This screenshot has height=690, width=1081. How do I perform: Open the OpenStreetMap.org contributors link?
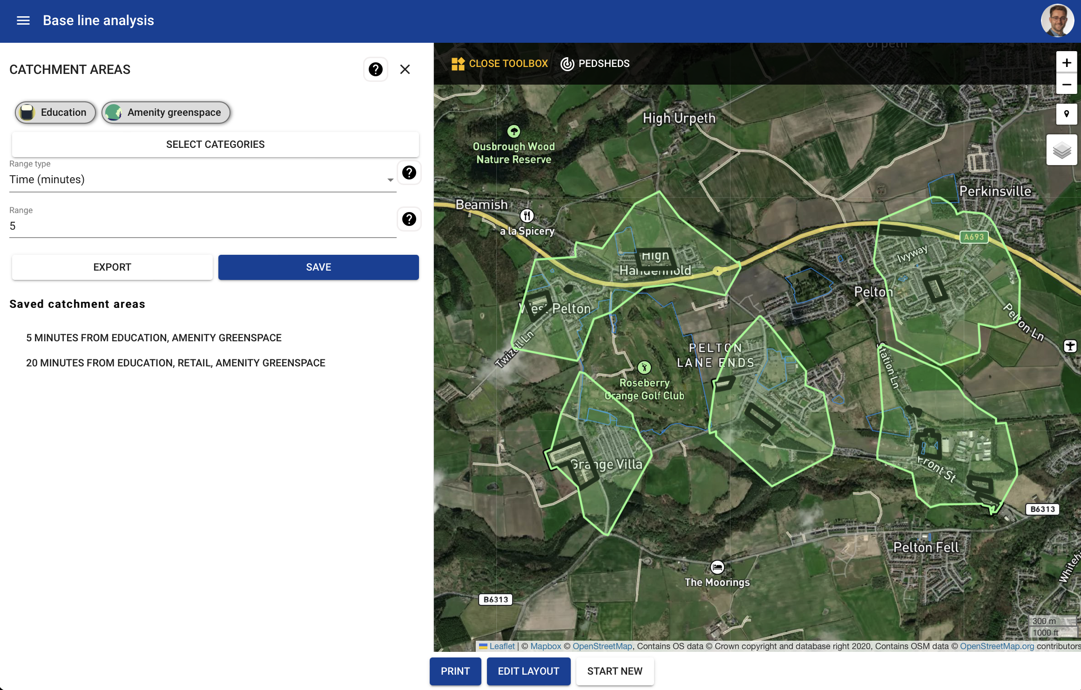997,646
